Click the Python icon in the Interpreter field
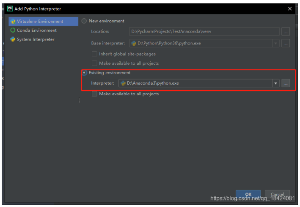300x207 pixels. point(123,83)
